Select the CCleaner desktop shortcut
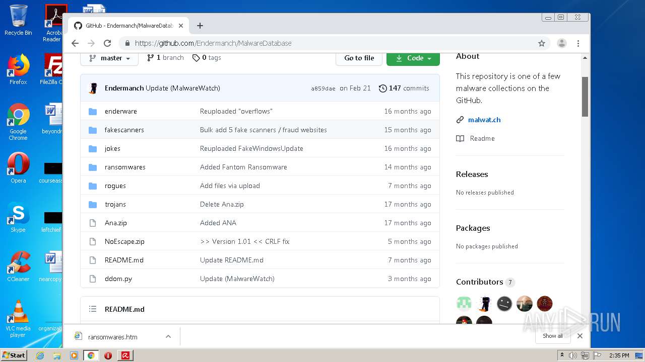 pyautogui.click(x=18, y=266)
